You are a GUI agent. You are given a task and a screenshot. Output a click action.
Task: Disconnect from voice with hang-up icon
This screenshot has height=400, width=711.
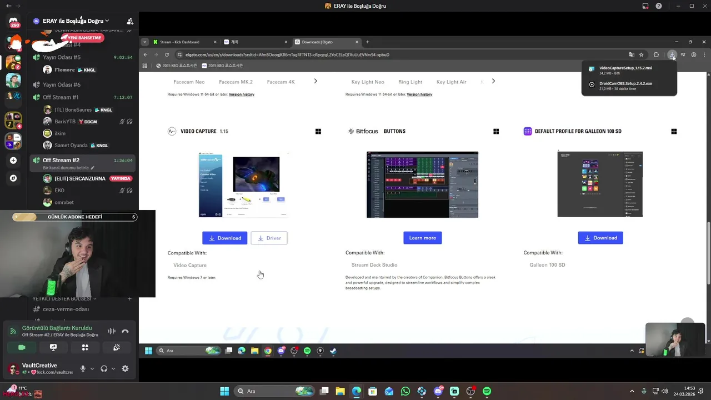point(125,331)
